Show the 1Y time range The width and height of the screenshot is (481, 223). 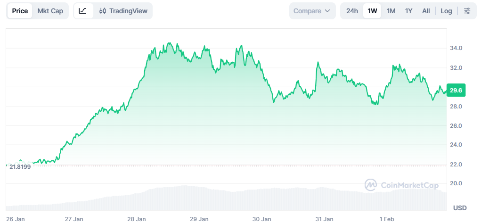(x=409, y=11)
